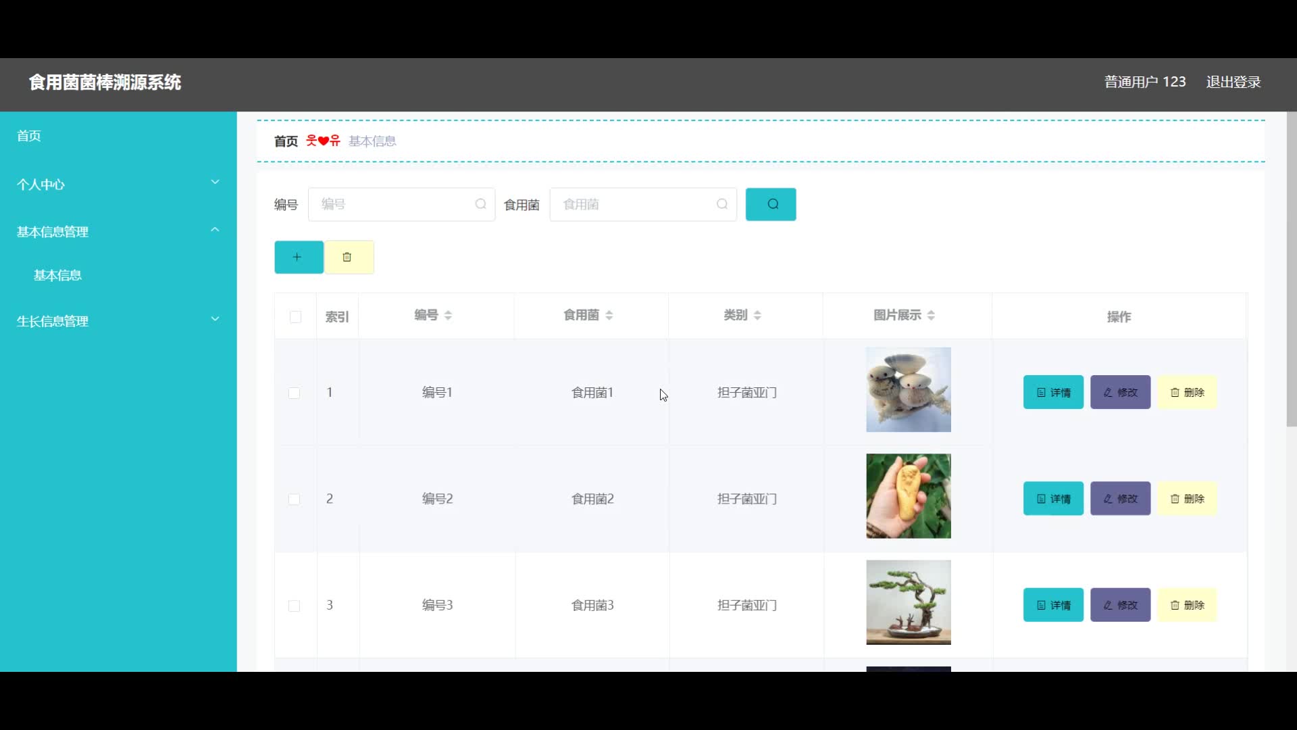Viewport: 1297px width, 730px height.
Task: Sort by the 类别 column arrows
Action: [757, 315]
